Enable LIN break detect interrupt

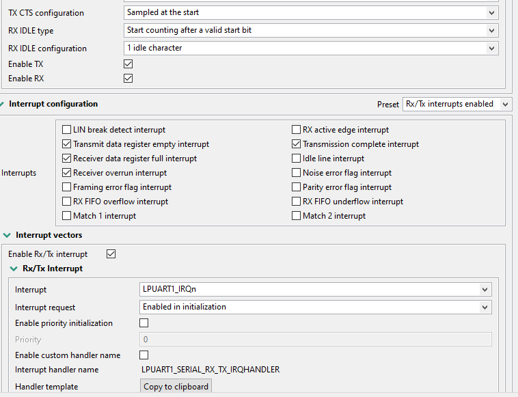[67, 130]
